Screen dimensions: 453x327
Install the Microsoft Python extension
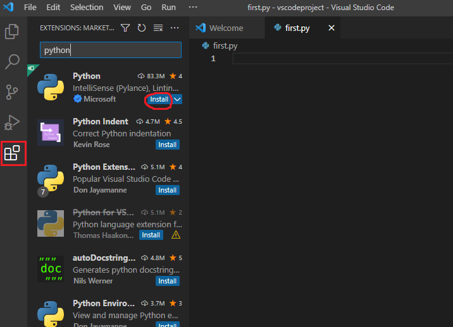point(159,99)
